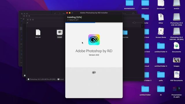The height and width of the screenshot is (104, 185).
Task: Open the website2 desktop folder
Action: (145, 3)
